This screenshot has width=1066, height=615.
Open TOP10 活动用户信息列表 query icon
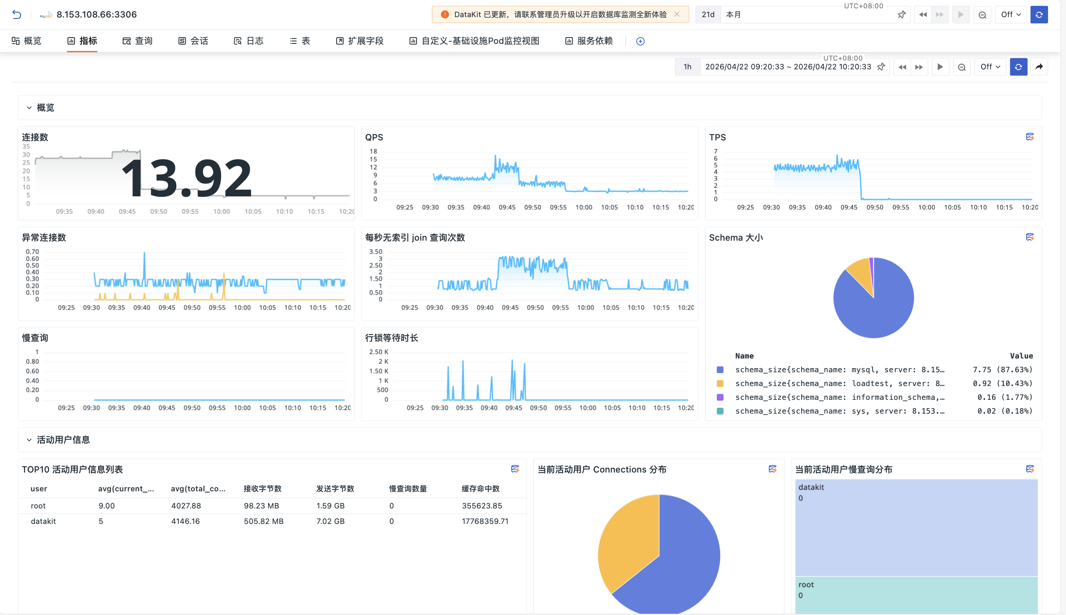click(x=515, y=469)
